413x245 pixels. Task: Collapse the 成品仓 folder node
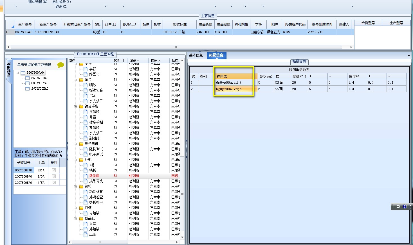tap(75, 219)
